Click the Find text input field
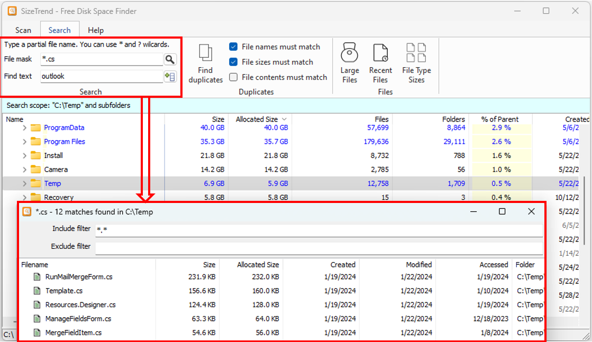 click(102, 76)
